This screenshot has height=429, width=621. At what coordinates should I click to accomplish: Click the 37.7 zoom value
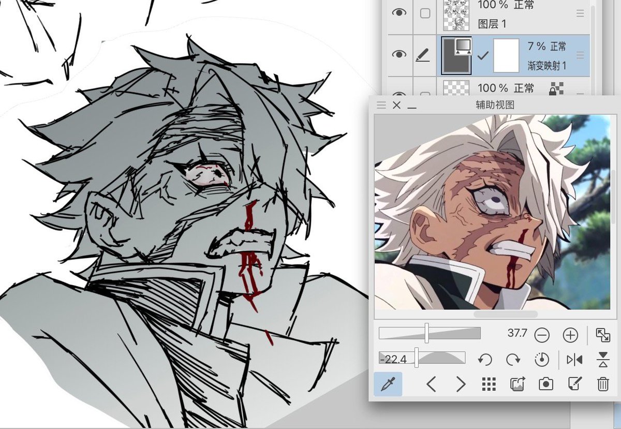tap(517, 334)
